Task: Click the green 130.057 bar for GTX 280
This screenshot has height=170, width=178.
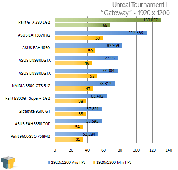Action: (108, 20)
